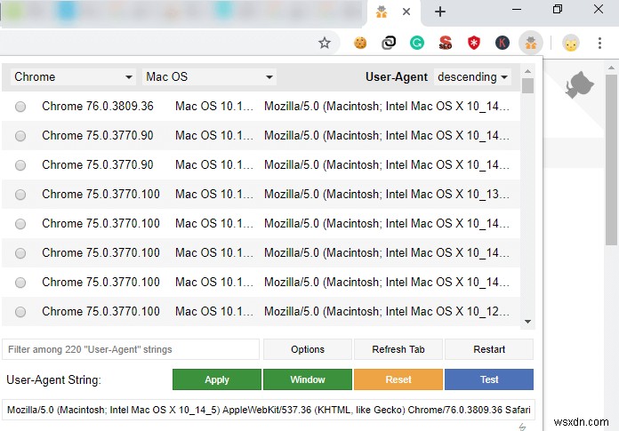
Task: Click the Options button
Action: pyautogui.click(x=308, y=349)
